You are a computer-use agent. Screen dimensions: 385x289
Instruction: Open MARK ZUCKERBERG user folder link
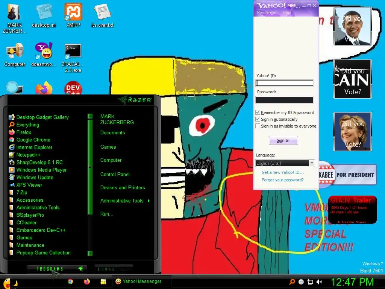coord(117,119)
